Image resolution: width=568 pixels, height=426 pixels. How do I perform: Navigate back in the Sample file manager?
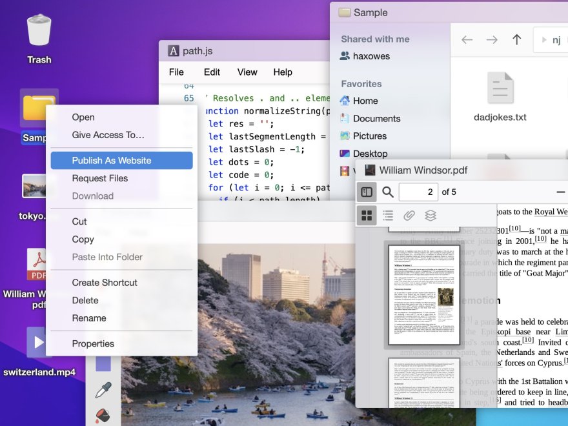(x=467, y=40)
